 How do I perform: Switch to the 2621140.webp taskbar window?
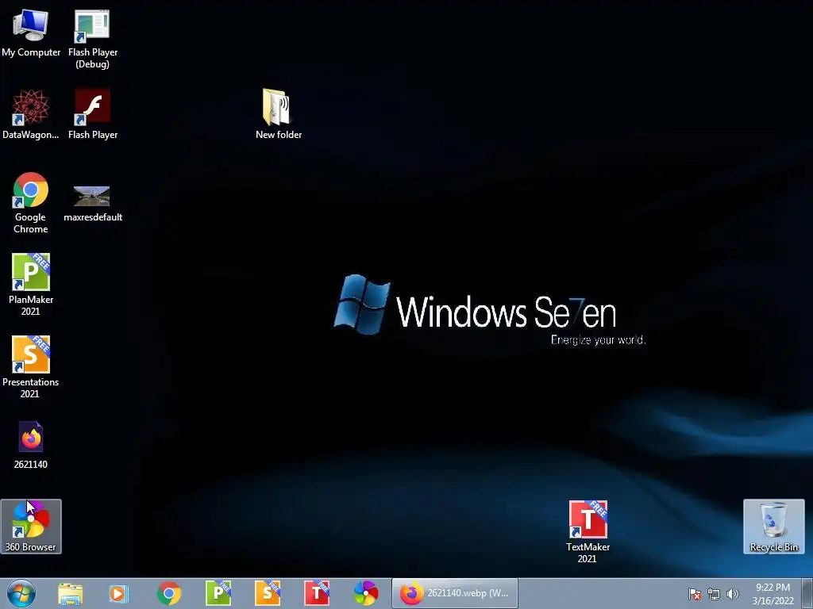(455, 593)
